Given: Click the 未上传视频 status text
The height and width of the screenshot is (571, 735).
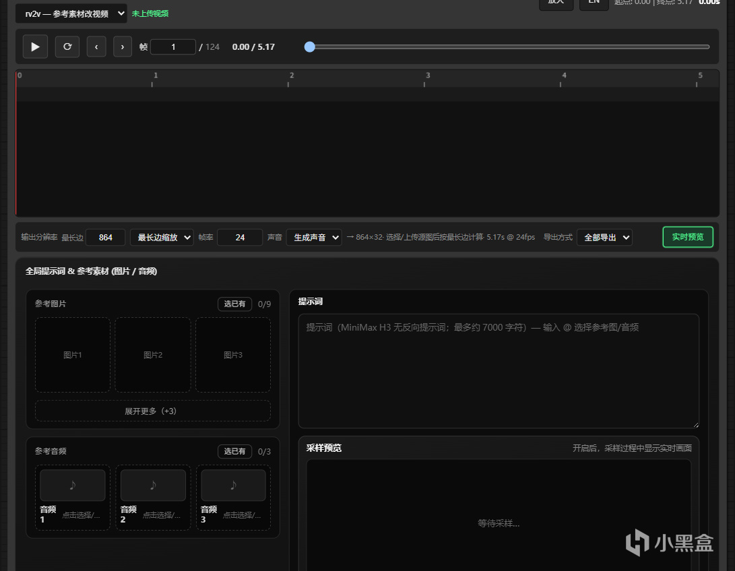Looking at the screenshot, I should point(150,13).
